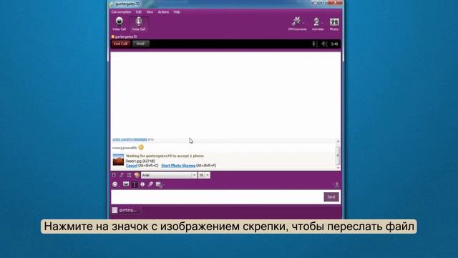Screen dimensions: 458x258
Task: Open the font size 10 dropdown
Action: 208,175
